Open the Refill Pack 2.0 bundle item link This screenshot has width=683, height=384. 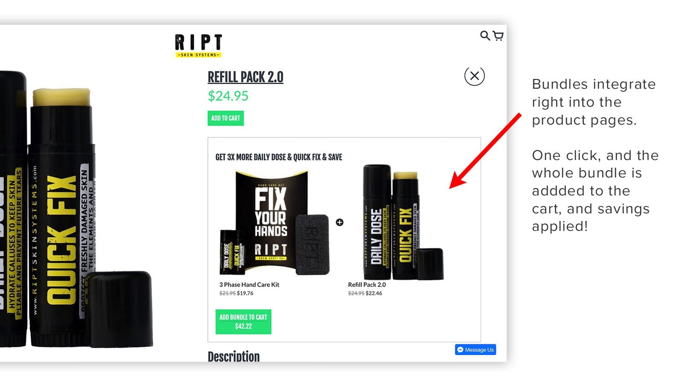(367, 285)
